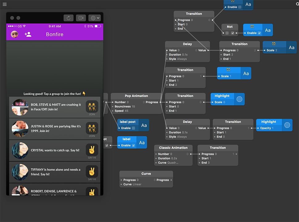
Task: Tap the Justin & Rose group row
Action: pos(46,129)
